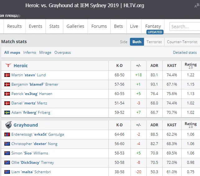Click the Denmark flag beside blameF
This screenshot has height=176, width=200.
pos(7,84)
